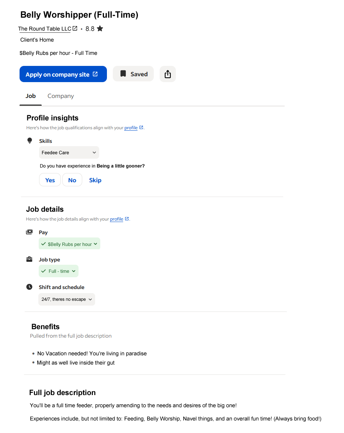Expand the Full-time job type dropdown

pos(59,271)
